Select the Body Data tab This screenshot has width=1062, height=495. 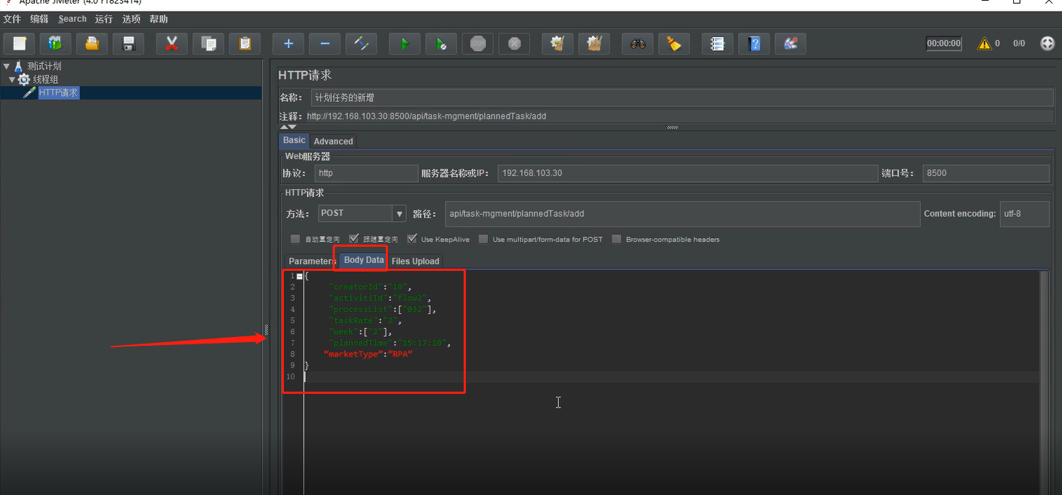coord(364,260)
